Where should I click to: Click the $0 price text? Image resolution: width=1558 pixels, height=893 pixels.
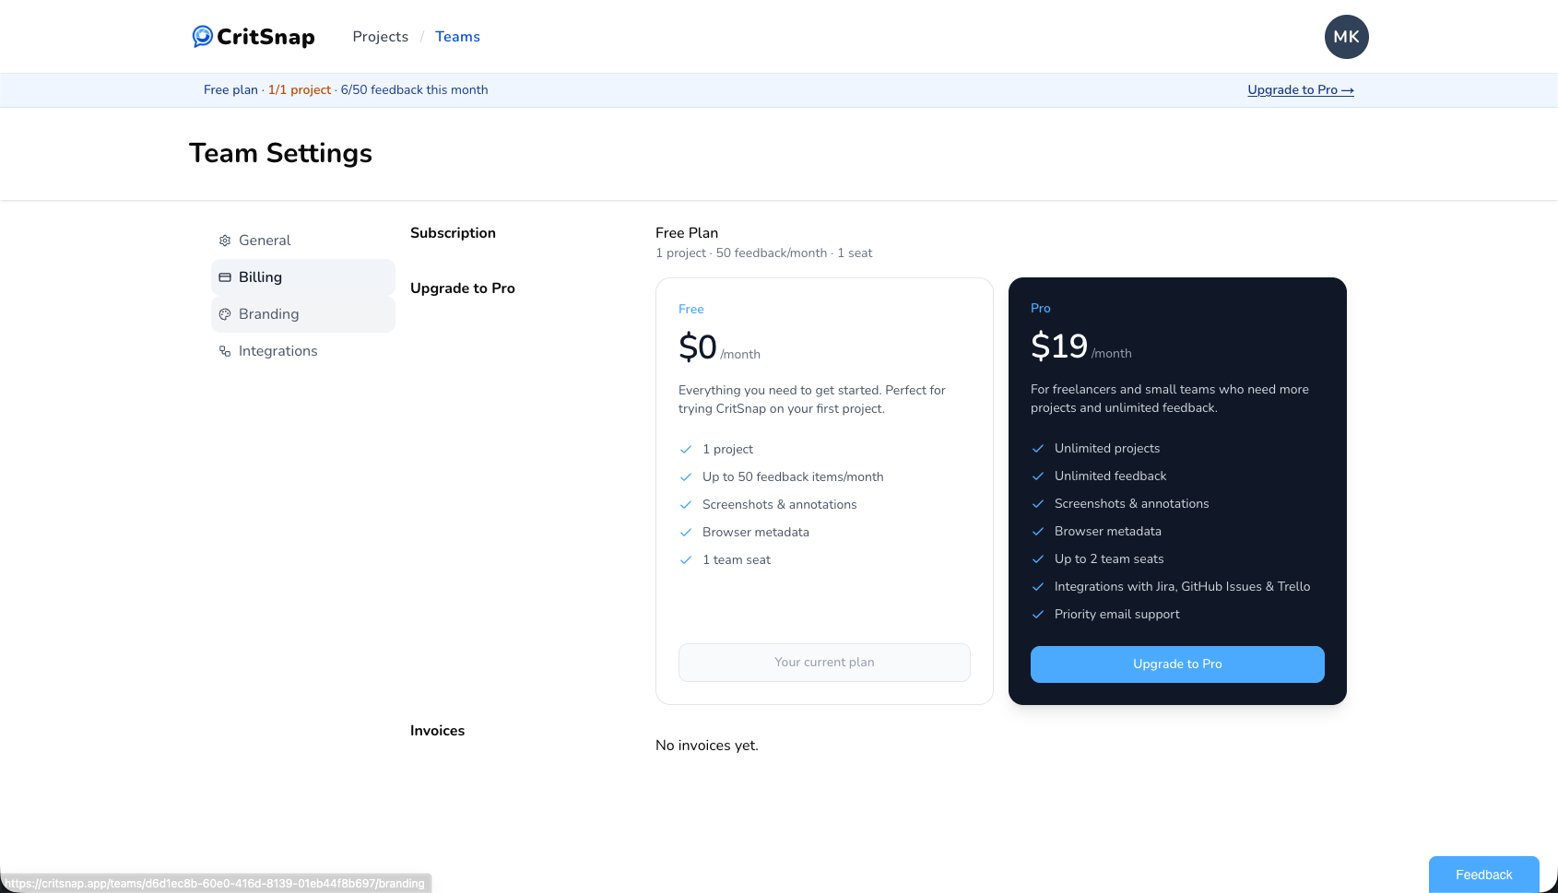698,347
